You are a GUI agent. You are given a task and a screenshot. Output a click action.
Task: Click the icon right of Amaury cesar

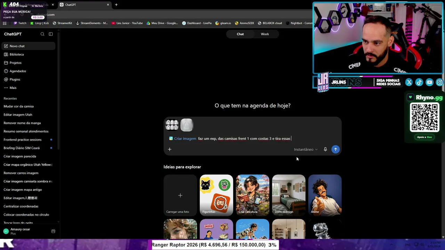[53, 231]
